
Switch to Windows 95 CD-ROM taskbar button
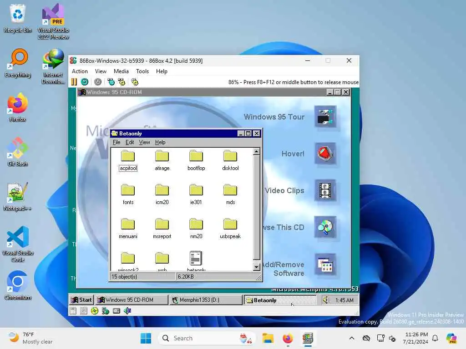pos(132,300)
